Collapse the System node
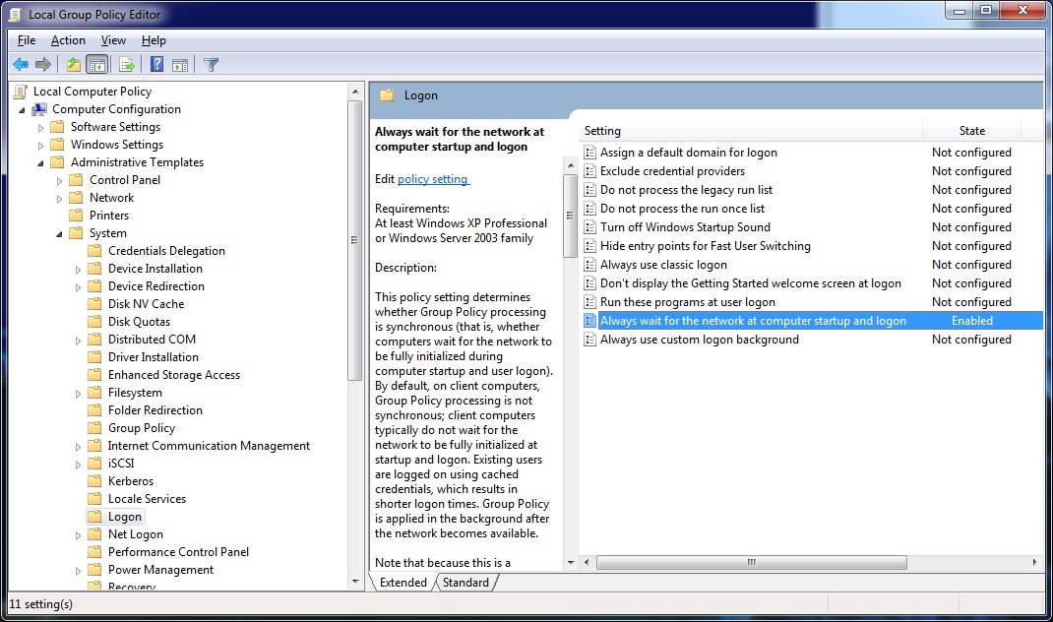The height and width of the screenshot is (622, 1053). [x=59, y=234]
